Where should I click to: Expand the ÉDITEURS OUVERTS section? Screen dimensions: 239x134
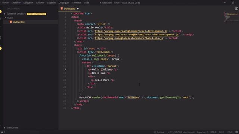coord(16,14)
